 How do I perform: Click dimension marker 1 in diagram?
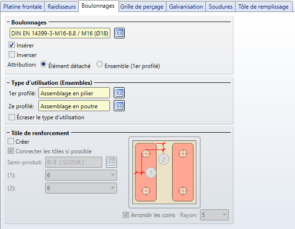(151, 172)
